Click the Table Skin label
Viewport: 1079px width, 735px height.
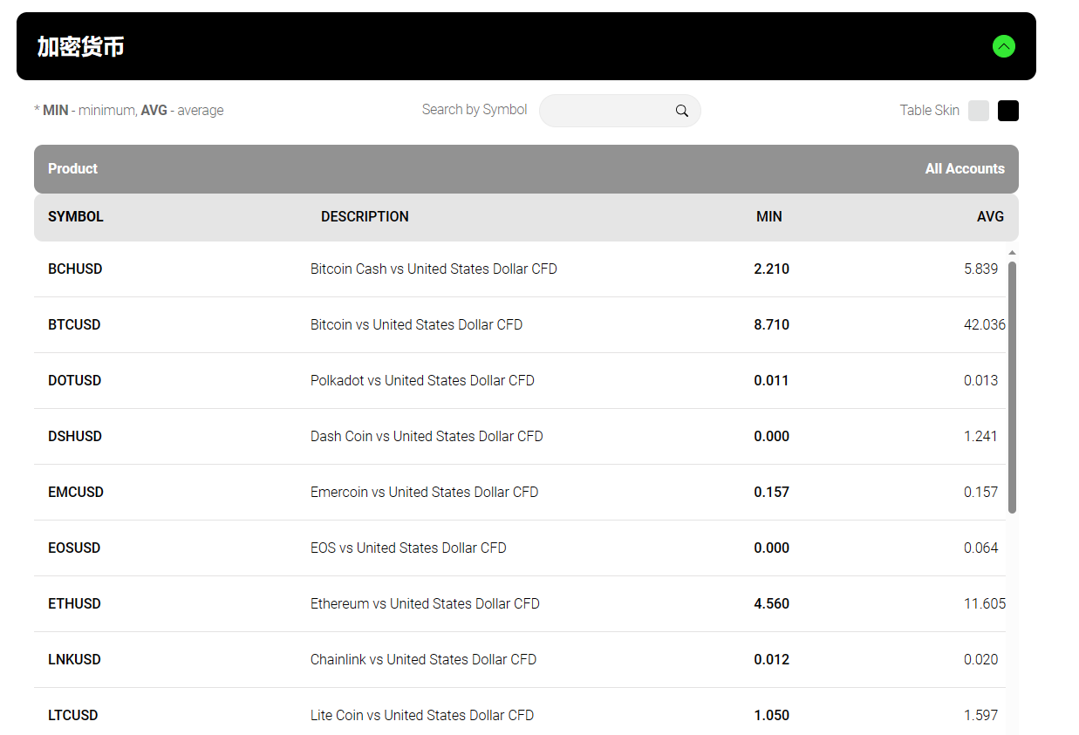[930, 111]
